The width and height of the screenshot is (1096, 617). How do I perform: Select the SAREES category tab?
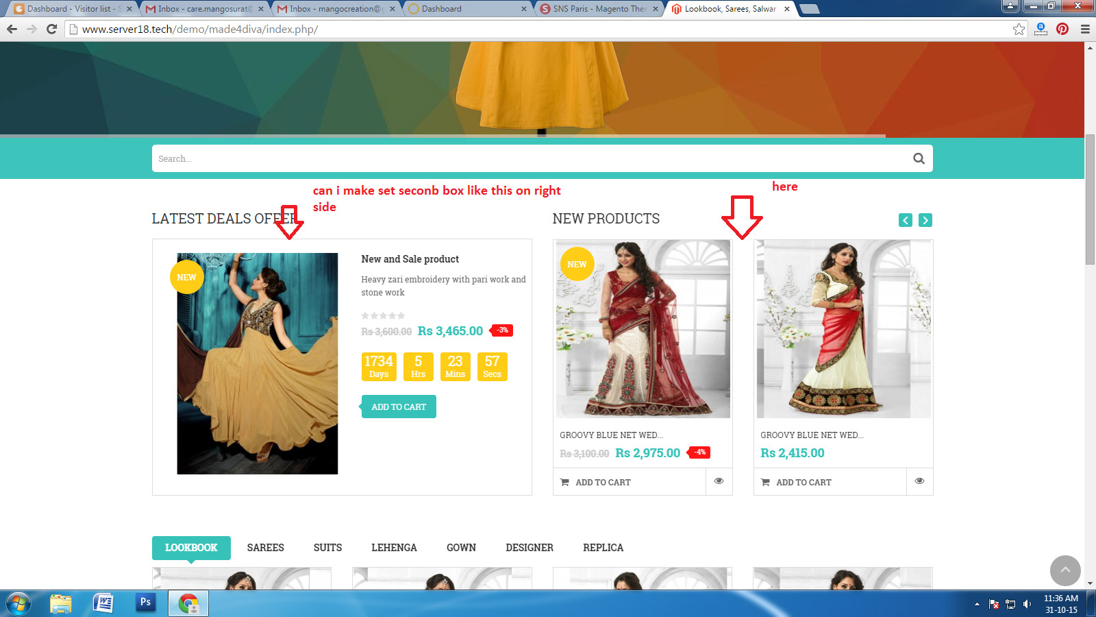click(x=265, y=548)
